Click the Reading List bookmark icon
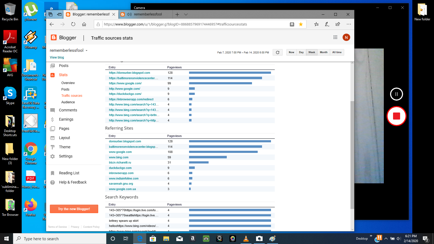 pyautogui.click(x=53, y=173)
